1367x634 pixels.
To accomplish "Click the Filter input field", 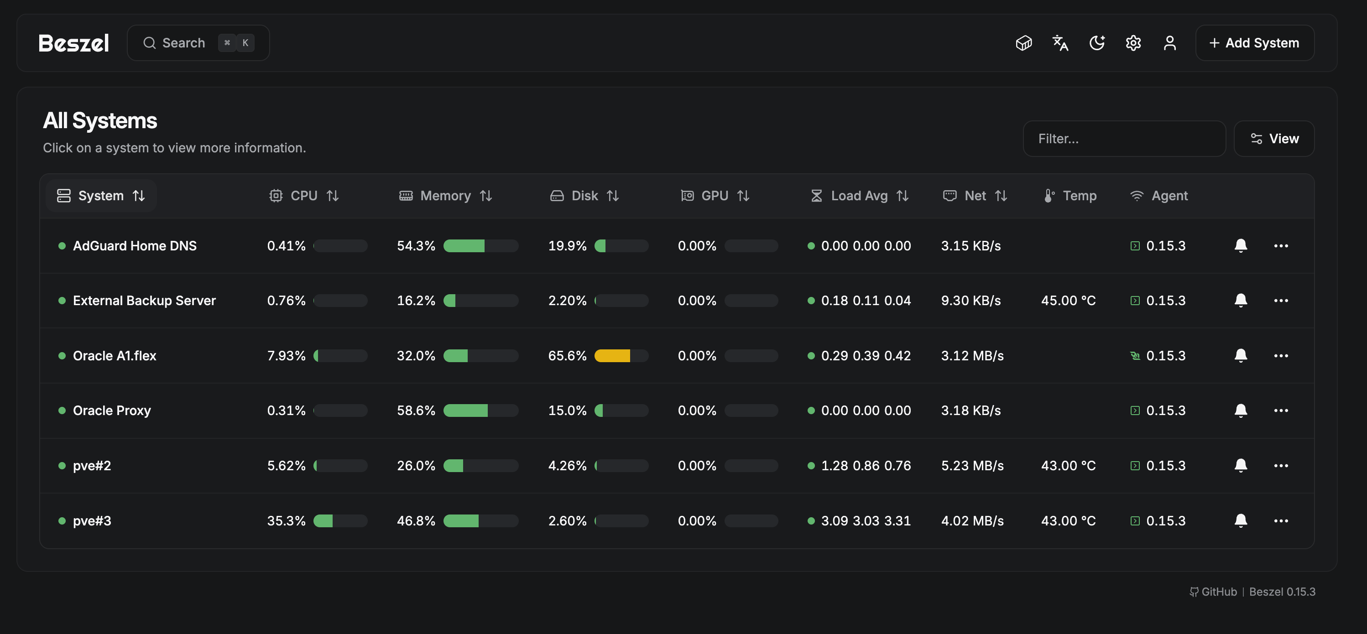I will pyautogui.click(x=1124, y=139).
